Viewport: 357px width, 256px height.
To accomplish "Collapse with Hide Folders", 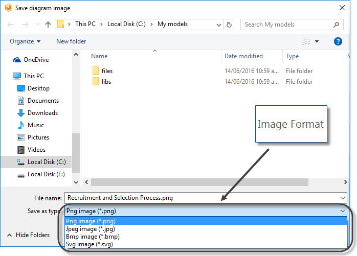I will (29, 235).
